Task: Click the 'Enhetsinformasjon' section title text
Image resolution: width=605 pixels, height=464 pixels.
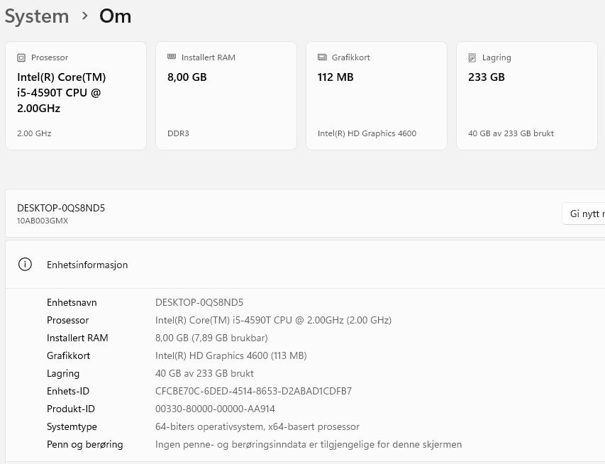Action: coord(87,265)
